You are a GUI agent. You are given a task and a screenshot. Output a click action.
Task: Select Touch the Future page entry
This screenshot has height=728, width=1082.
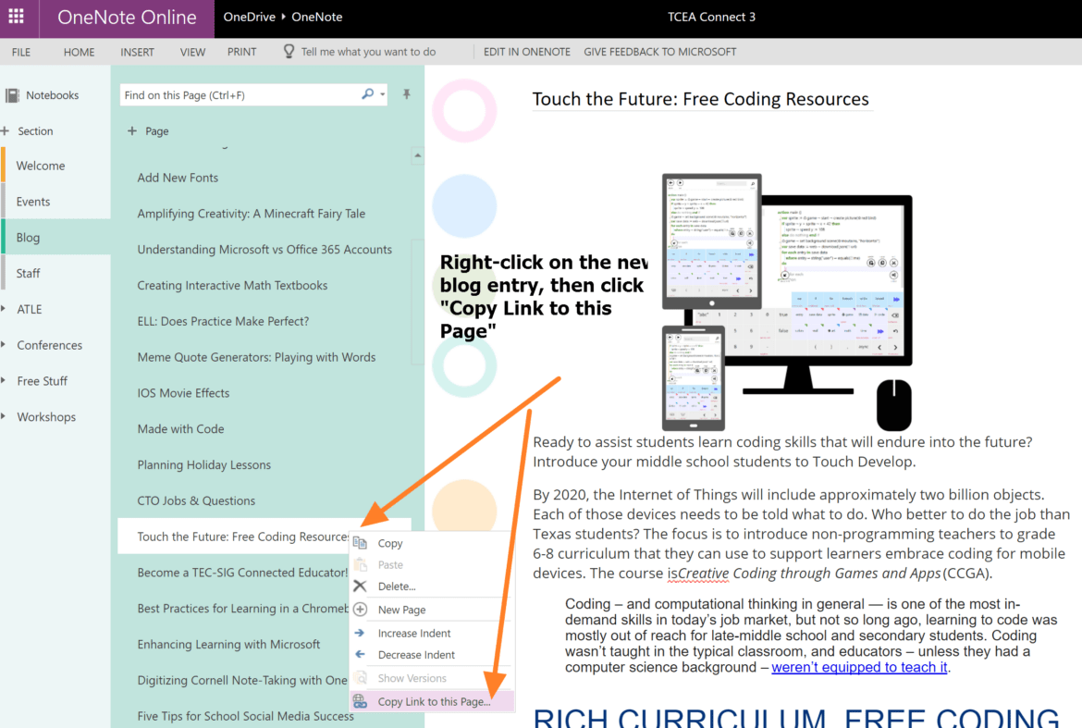tap(243, 537)
